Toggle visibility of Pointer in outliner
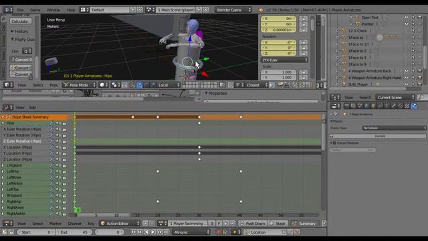This screenshot has width=428, height=241. [x=407, y=24]
